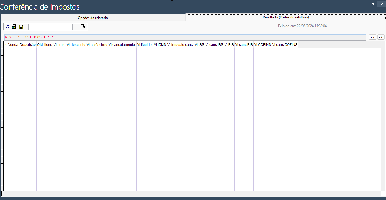This screenshot has height=200, width=386.
Task: Click the print report icon
Action: pos(14,27)
